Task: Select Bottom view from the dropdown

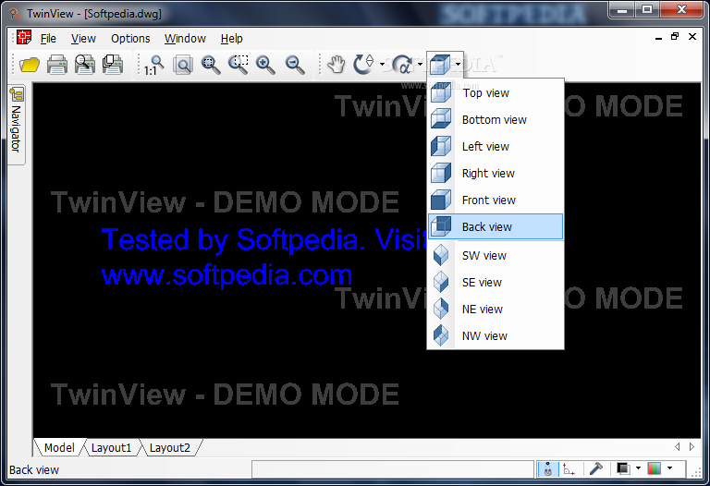Action: point(496,119)
